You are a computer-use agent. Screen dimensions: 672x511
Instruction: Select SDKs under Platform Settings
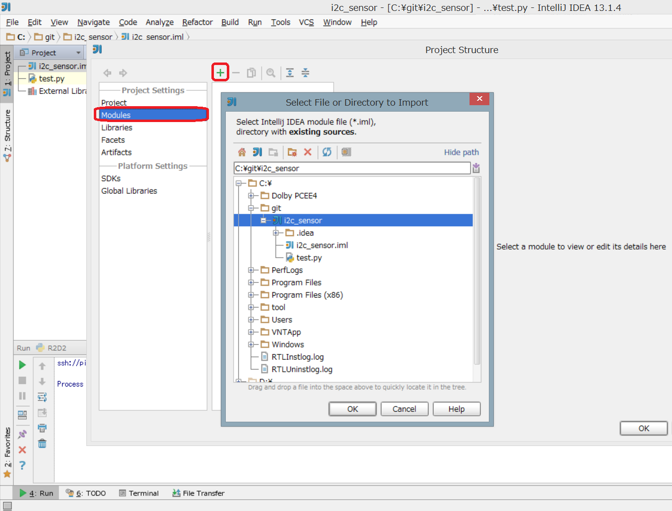(111, 179)
